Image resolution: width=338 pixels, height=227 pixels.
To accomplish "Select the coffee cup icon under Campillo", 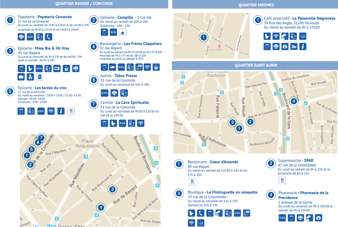I will coord(123,32).
